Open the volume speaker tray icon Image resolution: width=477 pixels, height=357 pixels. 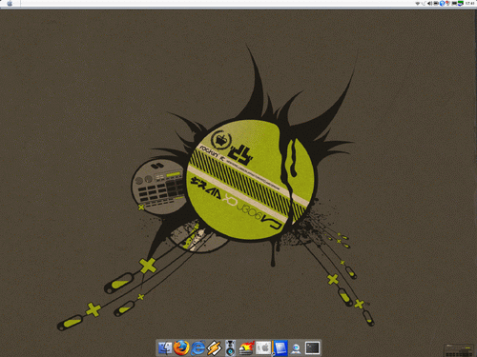tap(429, 3)
